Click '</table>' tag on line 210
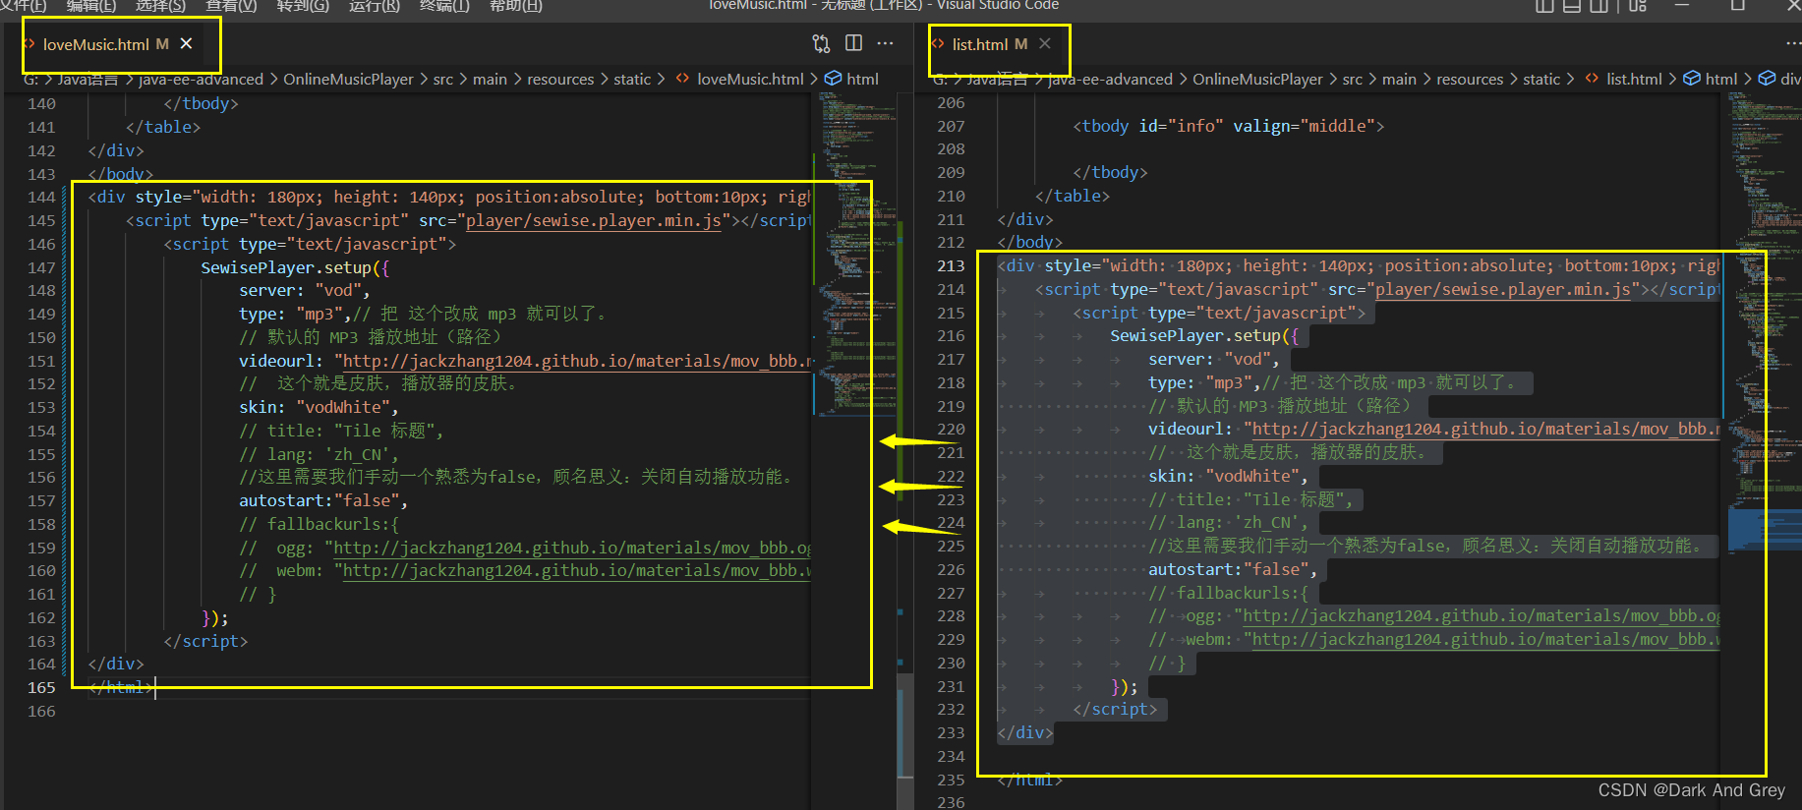Viewport: 1802px width, 810px height. click(1073, 196)
